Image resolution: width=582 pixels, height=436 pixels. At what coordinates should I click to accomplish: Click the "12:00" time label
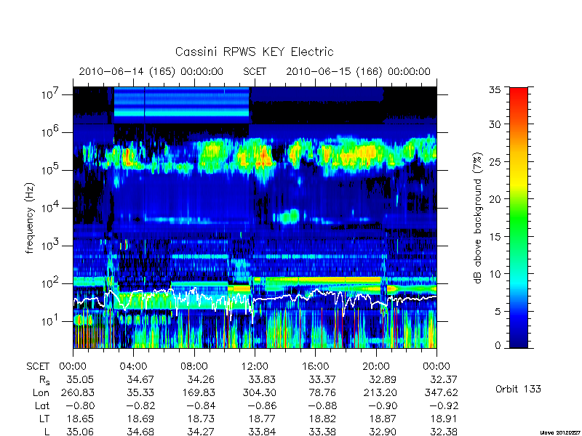click(x=255, y=366)
